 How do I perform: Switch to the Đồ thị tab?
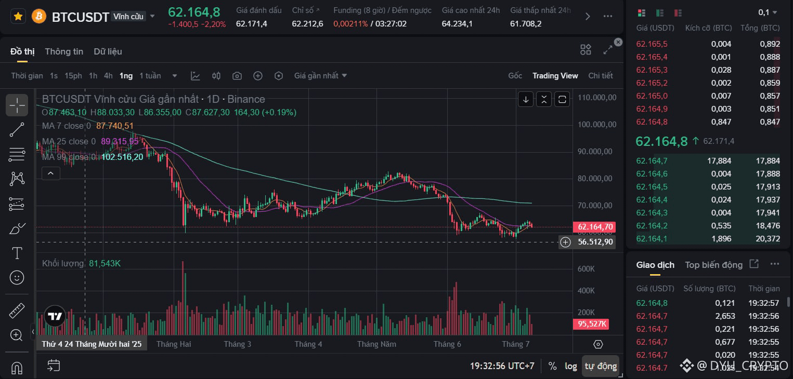22,51
